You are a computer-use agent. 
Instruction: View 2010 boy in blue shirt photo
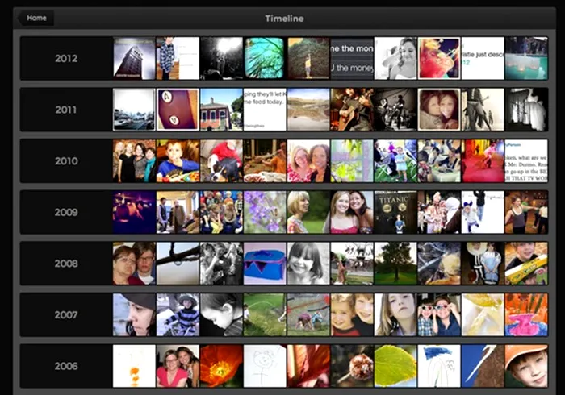pyautogui.click(x=178, y=160)
